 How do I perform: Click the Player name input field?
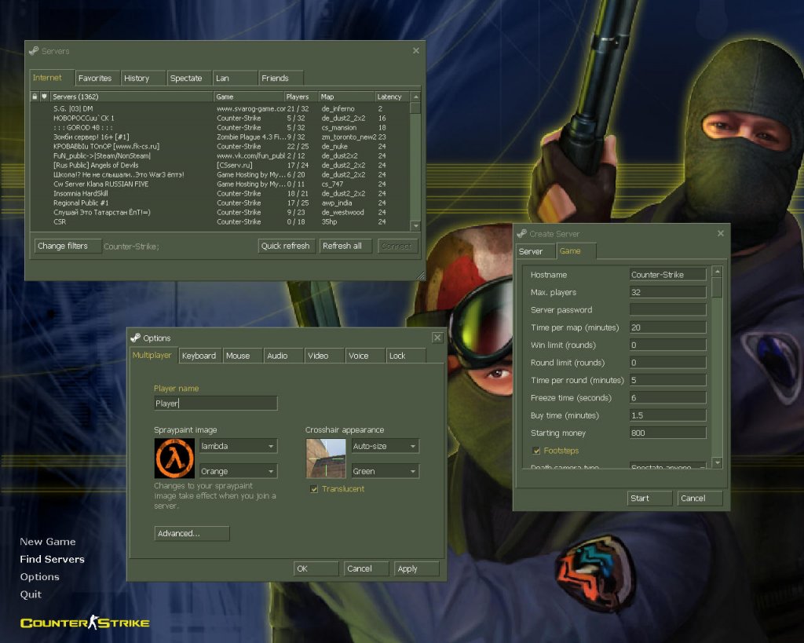215,403
